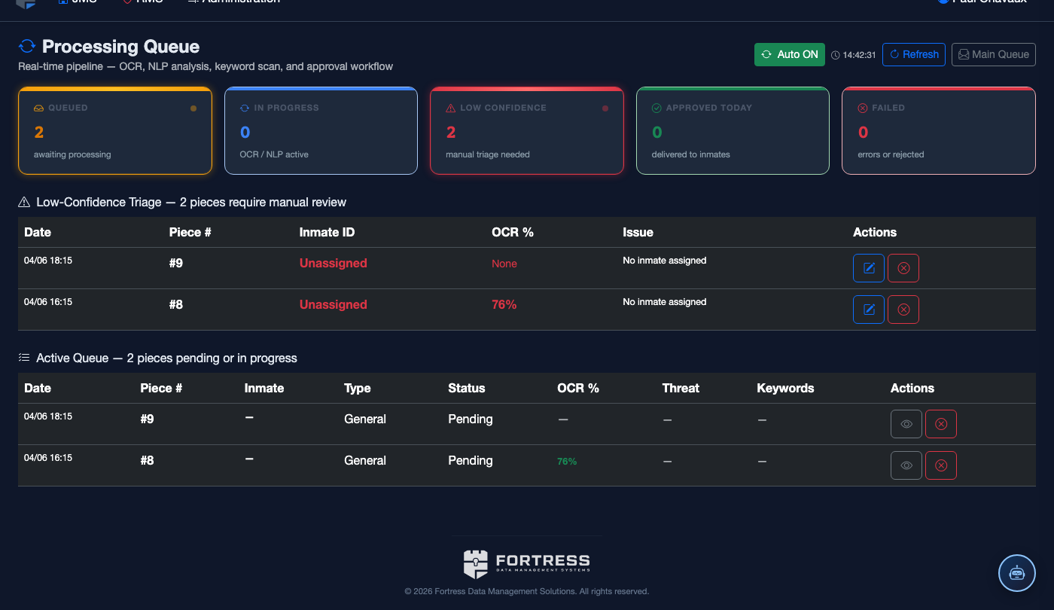1054x610 pixels.
Task: Click the "None" OCR value for piece #9
Action: click(x=504, y=264)
